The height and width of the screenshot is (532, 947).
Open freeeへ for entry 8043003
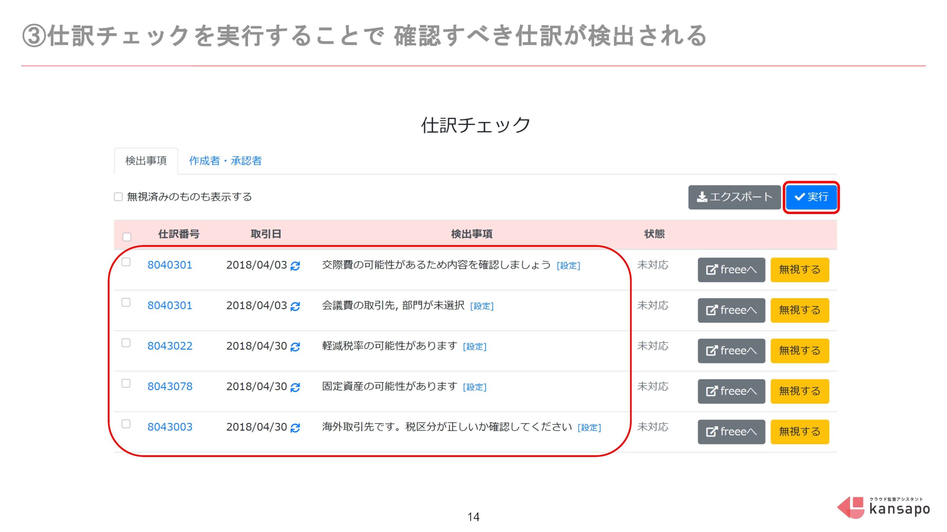tap(731, 432)
